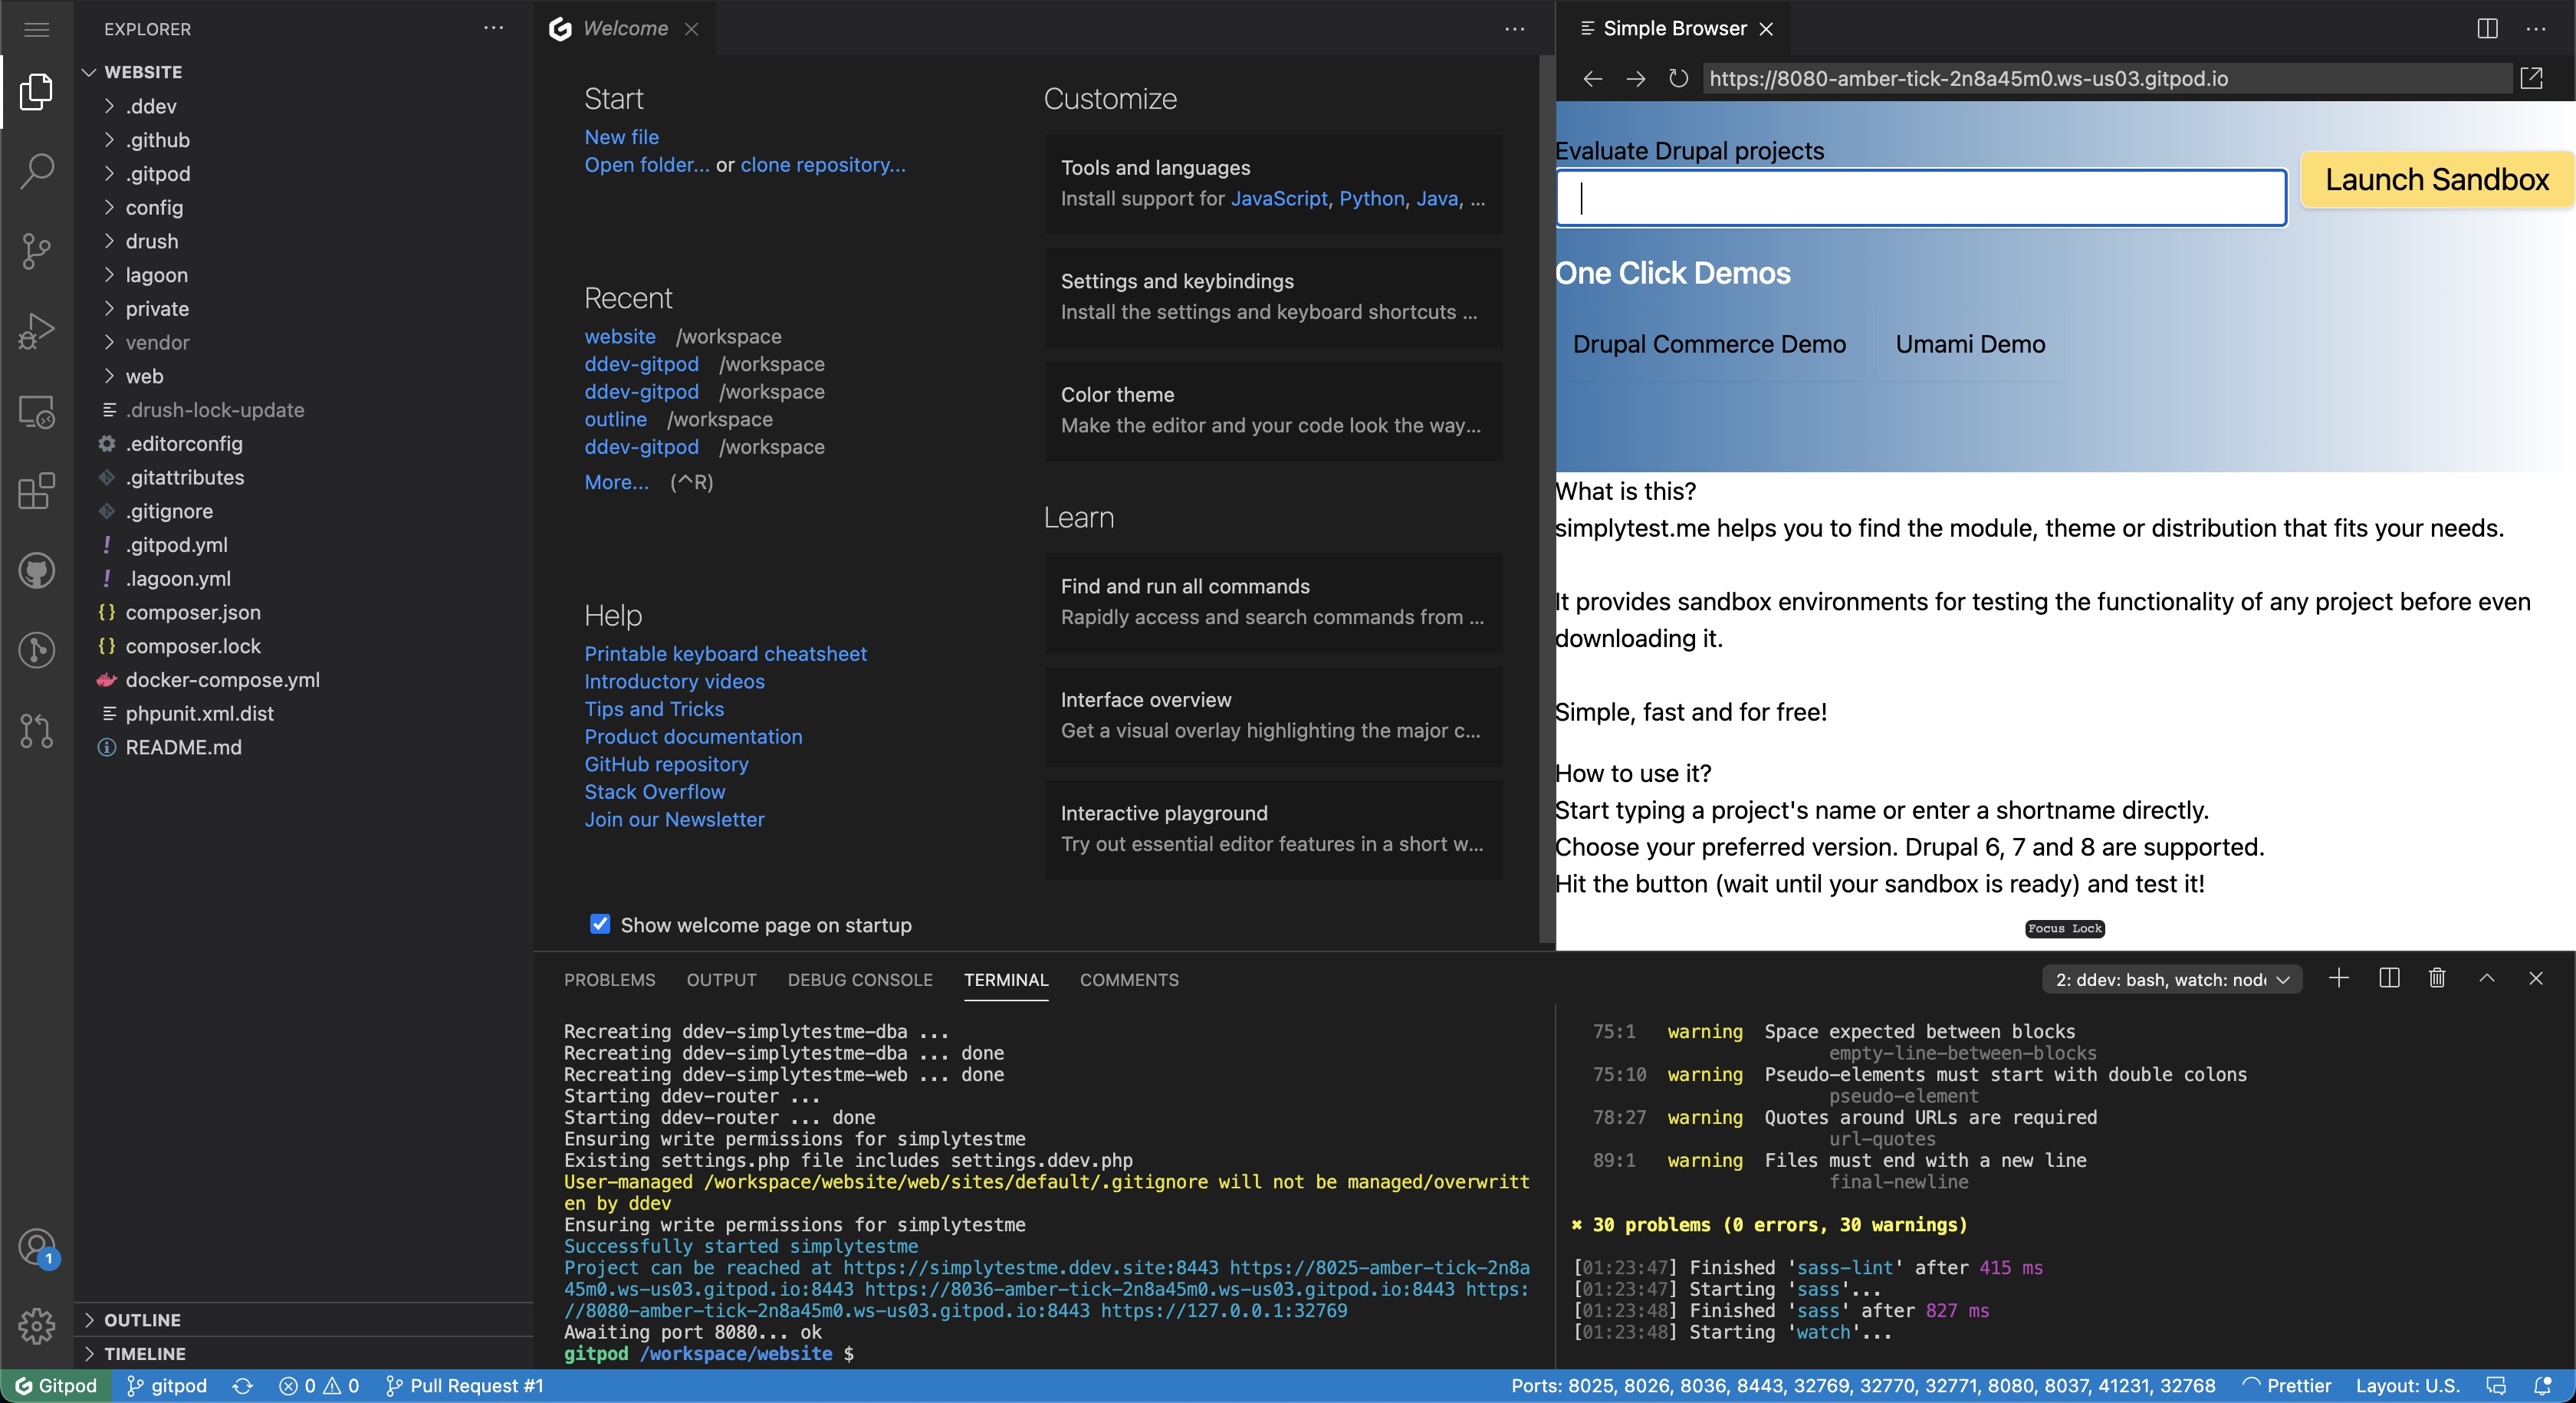Image resolution: width=2576 pixels, height=1403 pixels.
Task: Maximize the terminal panel with the chevron
Action: coord(2486,978)
